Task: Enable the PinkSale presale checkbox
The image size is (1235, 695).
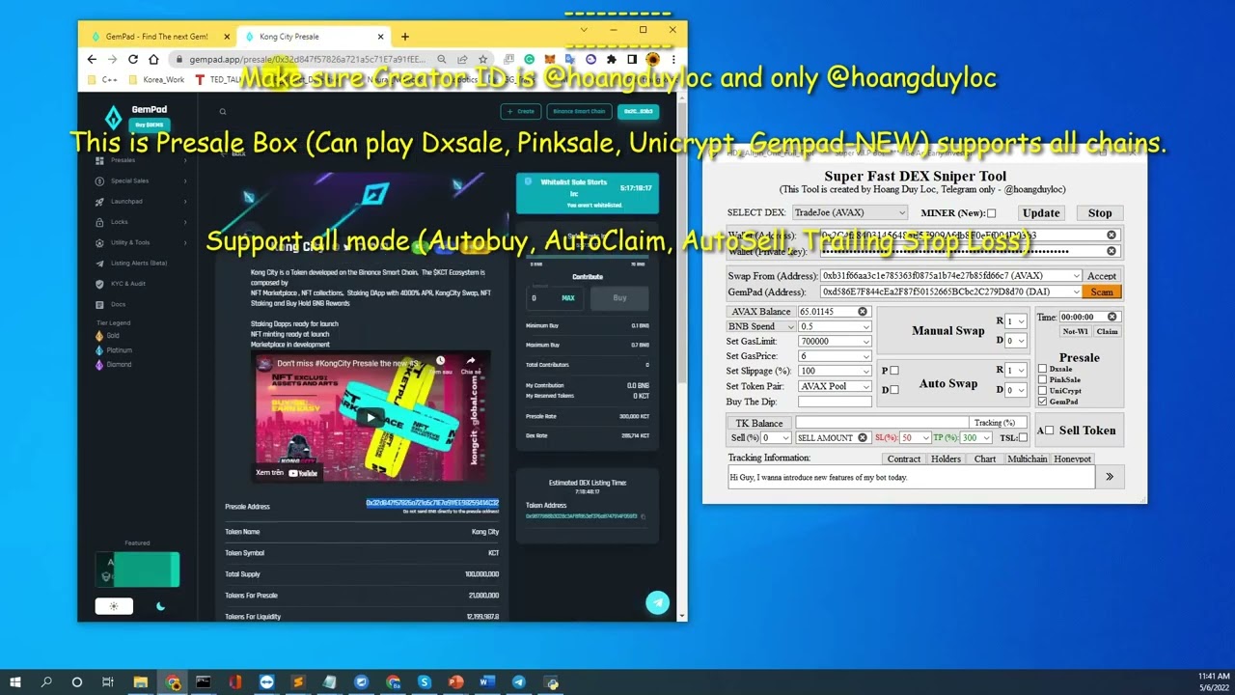Action: click(x=1042, y=379)
